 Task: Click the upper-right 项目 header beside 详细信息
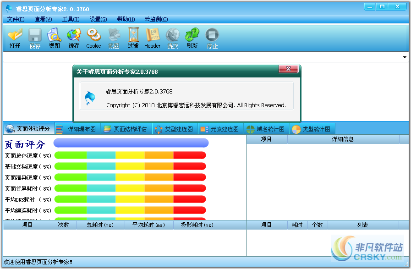pos(267,139)
